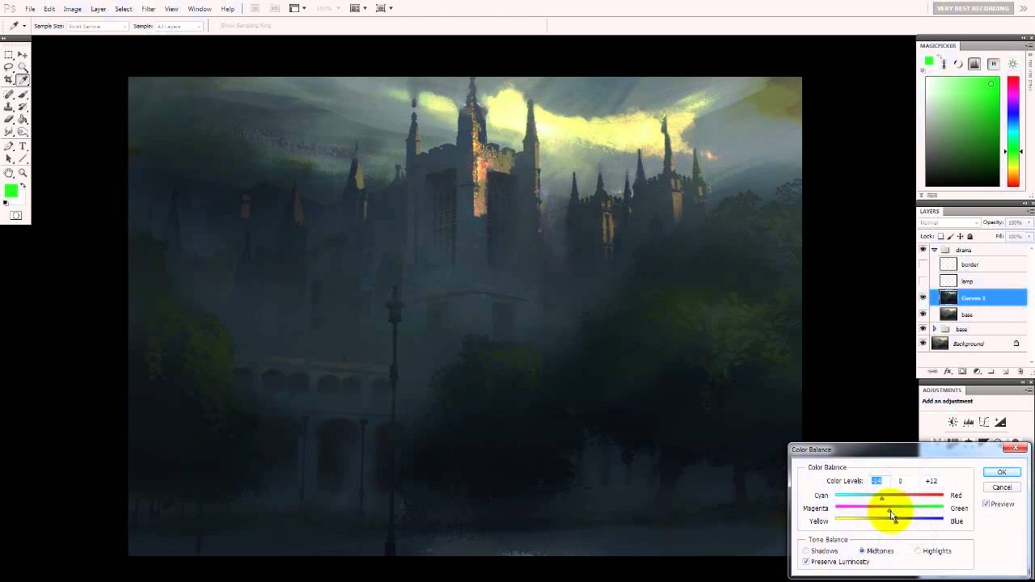Open the Opacity slider dropdown
This screenshot has height=582, width=1035.
[1029, 222]
